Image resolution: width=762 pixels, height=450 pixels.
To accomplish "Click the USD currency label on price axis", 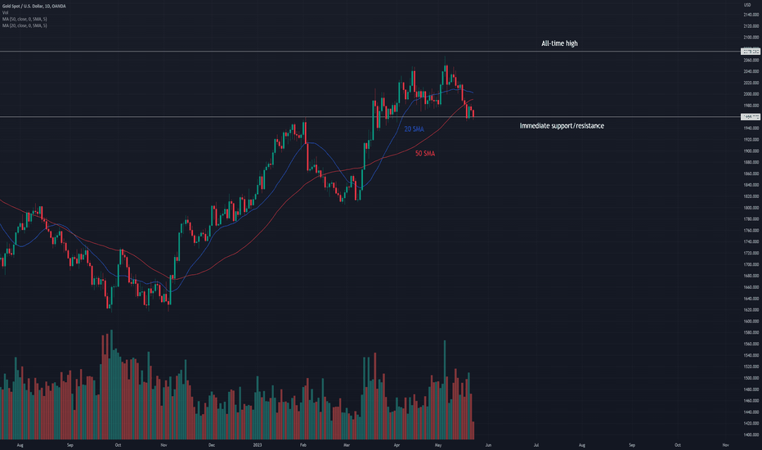I will coord(747,5).
